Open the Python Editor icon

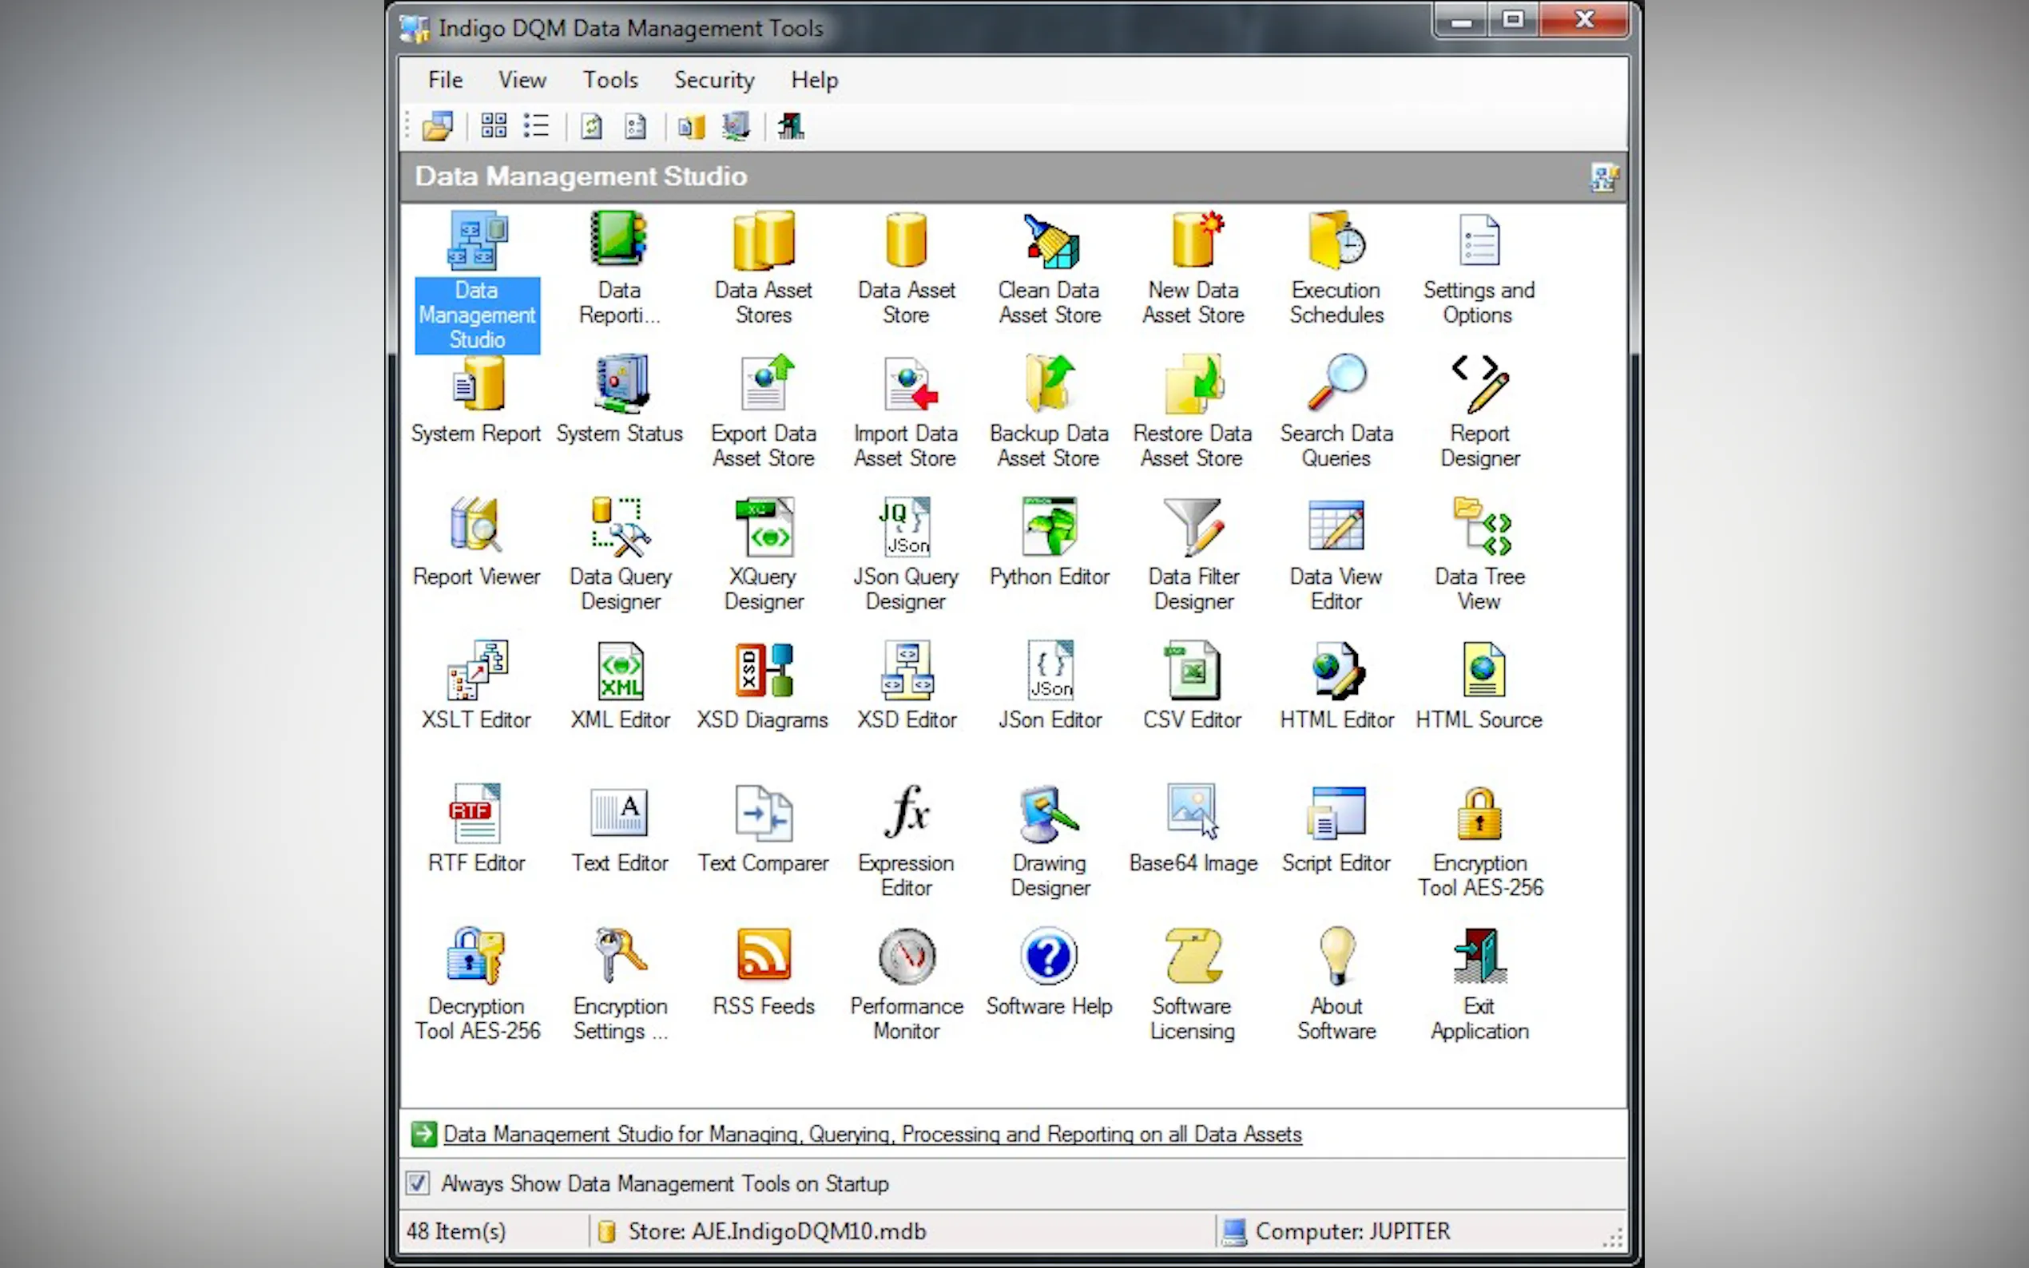[x=1049, y=529]
